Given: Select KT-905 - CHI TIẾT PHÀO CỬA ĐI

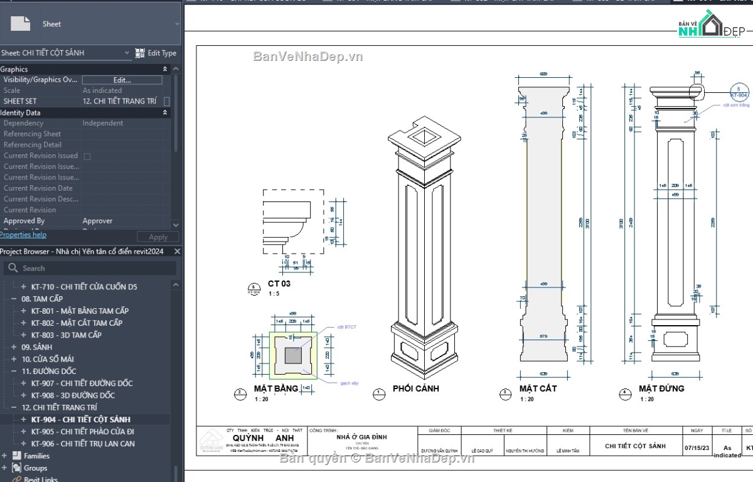Looking at the screenshot, I should pos(82,432).
